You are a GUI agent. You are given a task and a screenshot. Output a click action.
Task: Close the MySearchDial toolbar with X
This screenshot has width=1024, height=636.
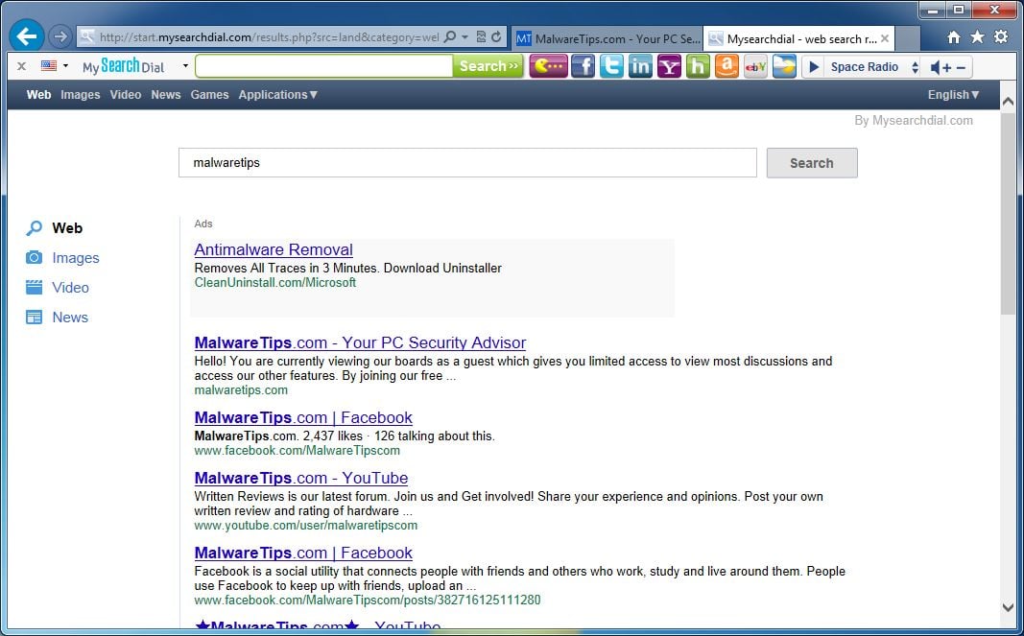pos(21,66)
